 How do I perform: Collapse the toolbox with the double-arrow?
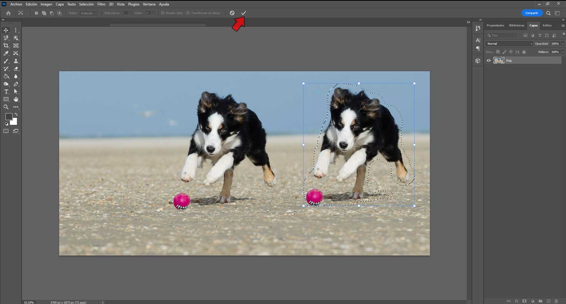click(3, 20)
